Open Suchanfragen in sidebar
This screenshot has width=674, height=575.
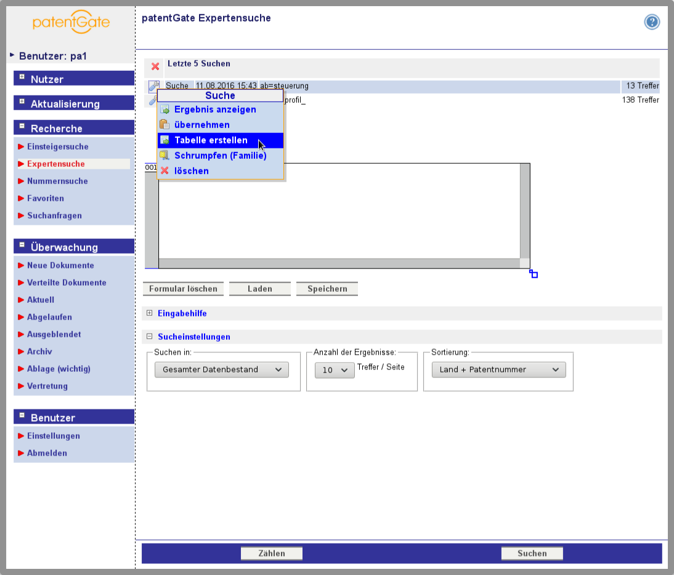coord(55,215)
